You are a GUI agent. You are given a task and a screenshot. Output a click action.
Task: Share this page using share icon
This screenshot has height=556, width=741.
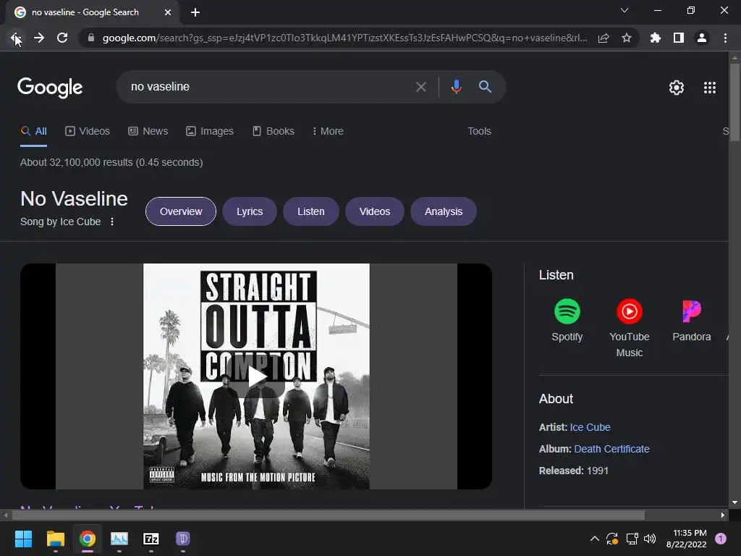604,38
